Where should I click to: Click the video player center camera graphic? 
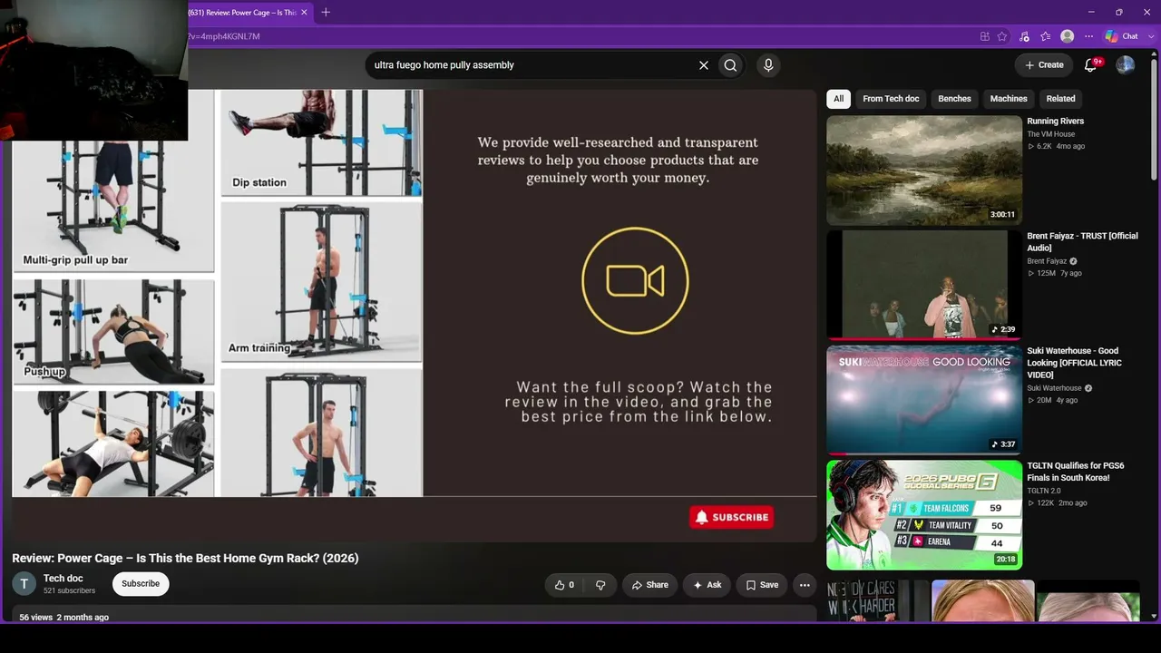pyautogui.click(x=635, y=281)
